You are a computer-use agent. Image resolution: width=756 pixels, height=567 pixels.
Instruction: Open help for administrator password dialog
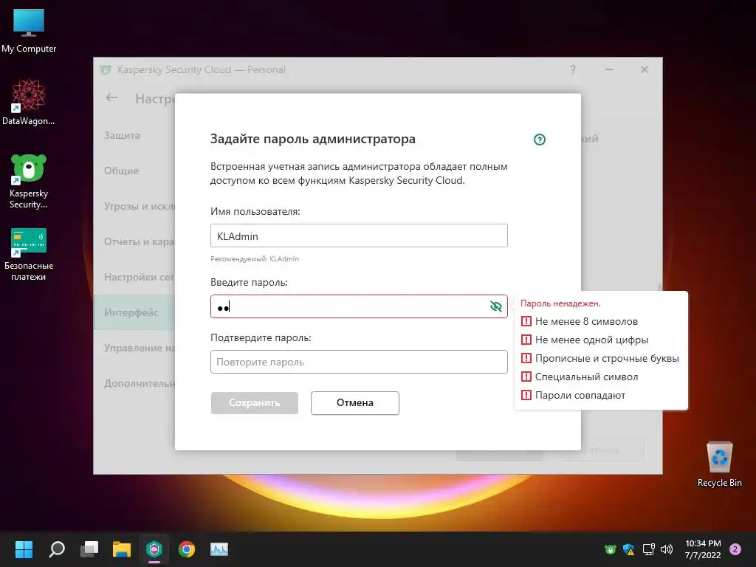click(540, 140)
